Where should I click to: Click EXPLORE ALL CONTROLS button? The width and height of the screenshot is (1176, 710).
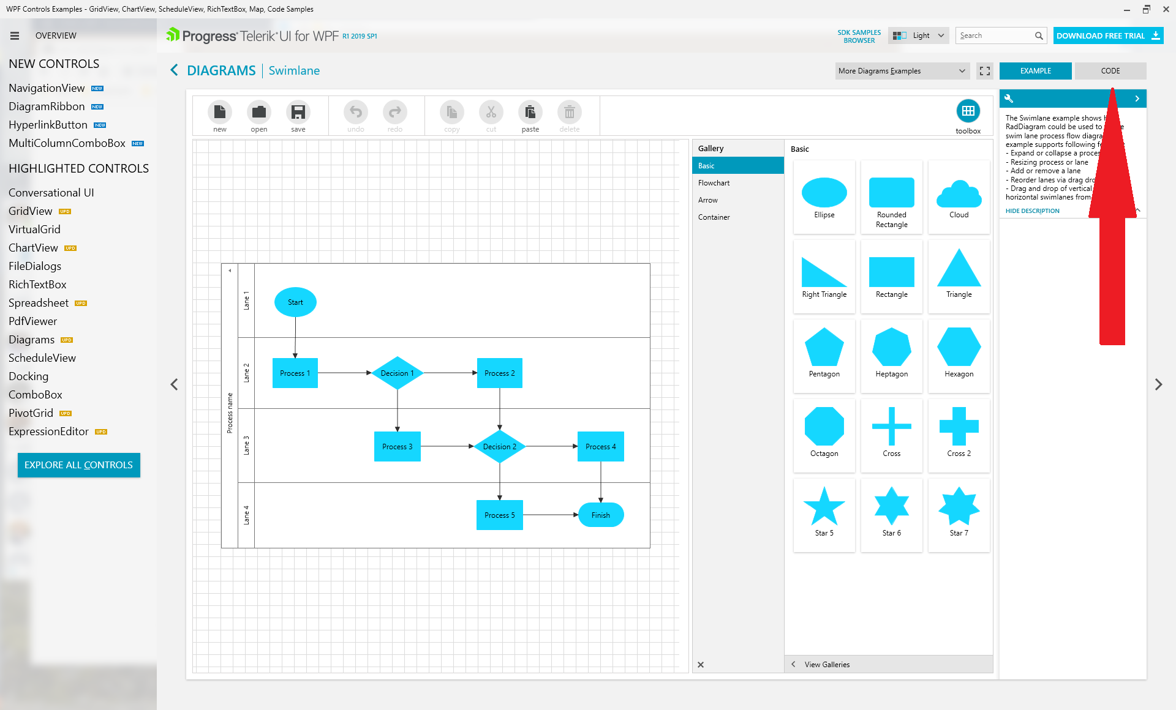(x=78, y=465)
